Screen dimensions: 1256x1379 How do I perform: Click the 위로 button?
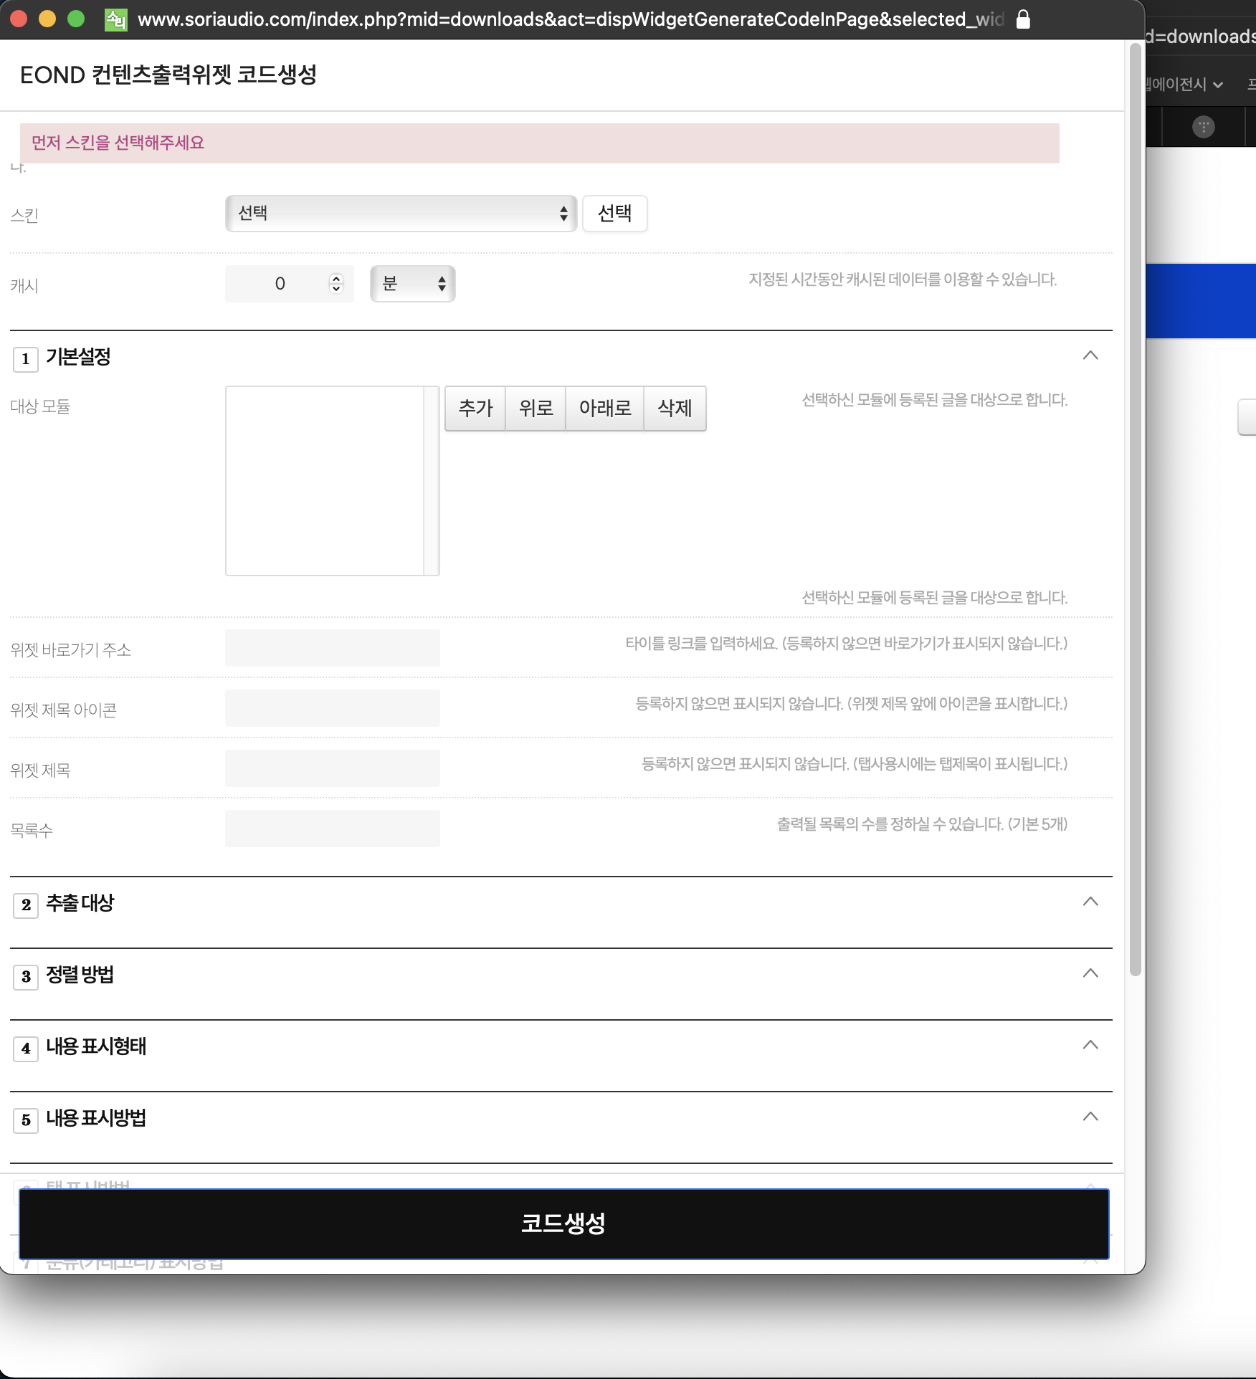tap(536, 409)
